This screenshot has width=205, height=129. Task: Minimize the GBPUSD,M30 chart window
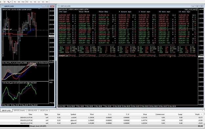tap(193, 6)
